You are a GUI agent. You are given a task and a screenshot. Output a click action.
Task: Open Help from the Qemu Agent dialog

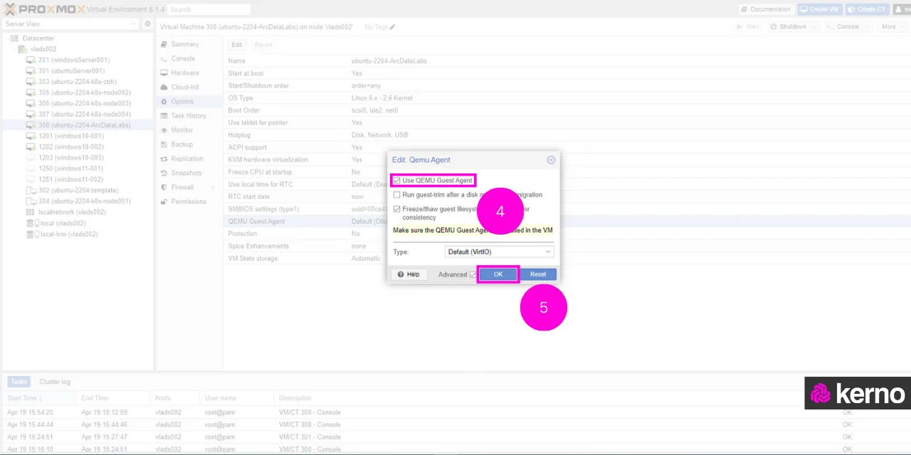click(x=409, y=274)
